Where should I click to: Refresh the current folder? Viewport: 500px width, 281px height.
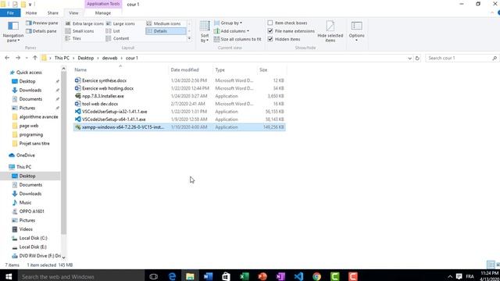click(417, 58)
